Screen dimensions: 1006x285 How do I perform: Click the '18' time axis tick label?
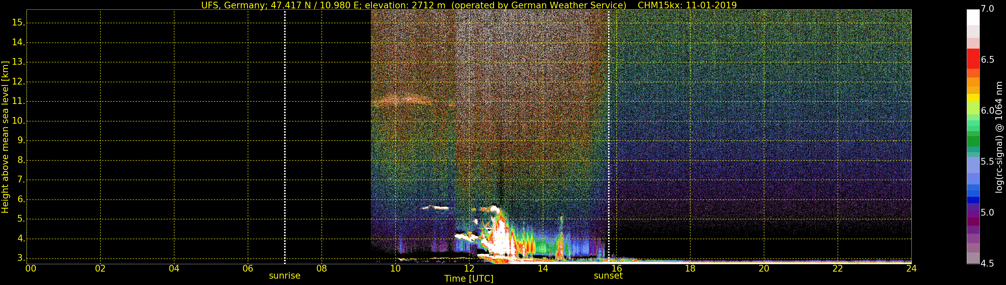[x=690, y=269]
